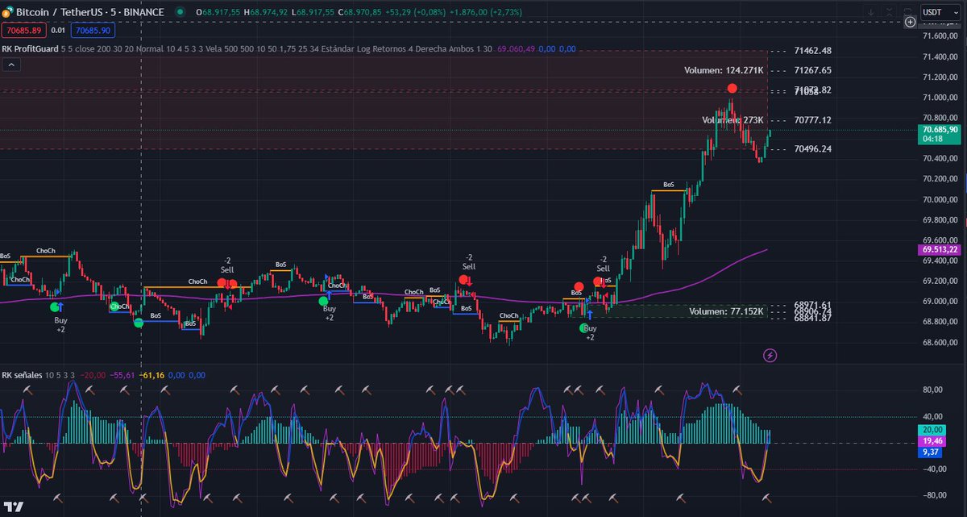Click the yellow -61,16 value in RK señales

point(151,375)
